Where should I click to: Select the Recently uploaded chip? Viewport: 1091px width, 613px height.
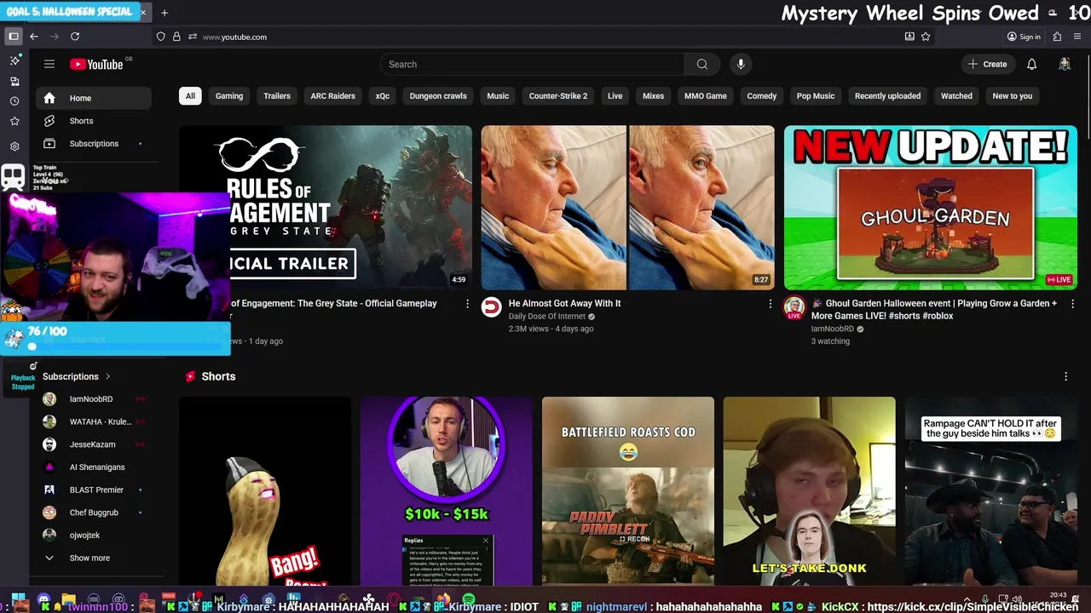coord(887,96)
